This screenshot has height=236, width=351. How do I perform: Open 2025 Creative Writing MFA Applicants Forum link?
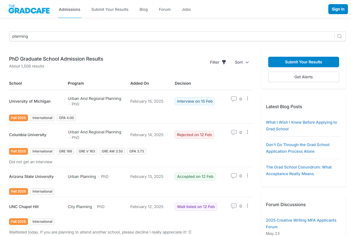(301, 224)
